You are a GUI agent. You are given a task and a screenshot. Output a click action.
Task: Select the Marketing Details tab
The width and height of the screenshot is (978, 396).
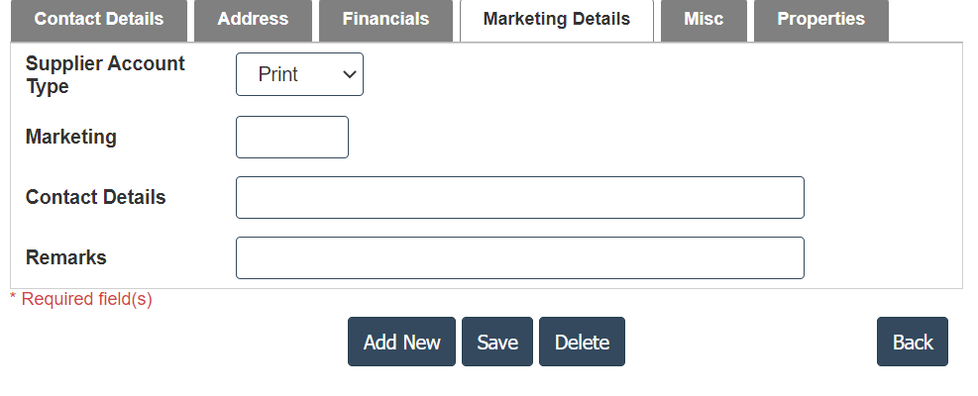pos(556,20)
